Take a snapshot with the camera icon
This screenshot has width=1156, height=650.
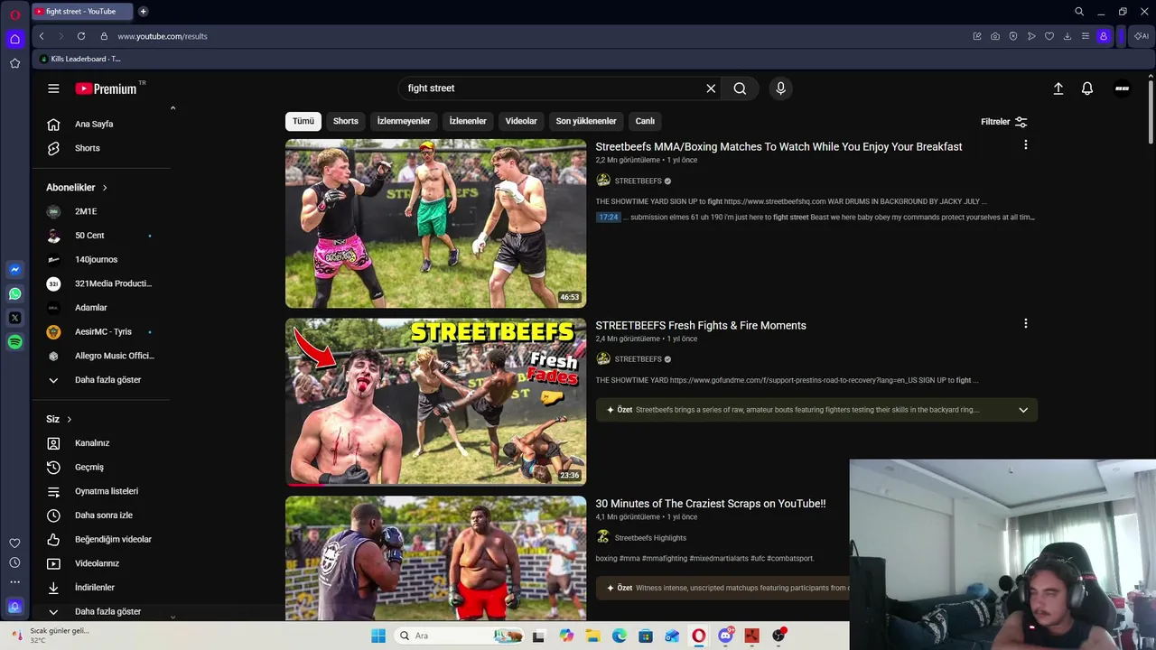(x=995, y=36)
